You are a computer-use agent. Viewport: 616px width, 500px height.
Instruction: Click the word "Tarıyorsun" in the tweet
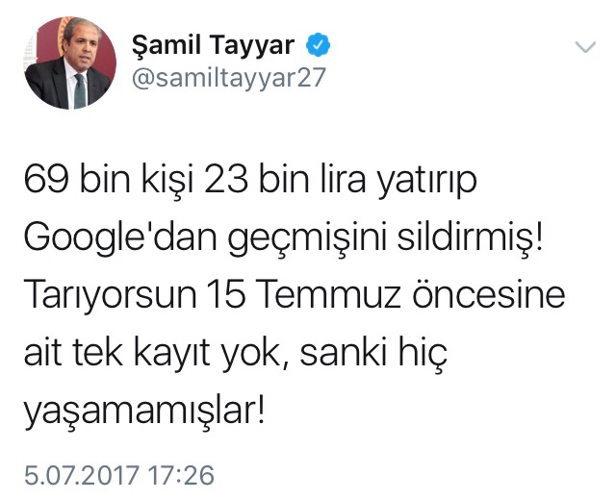[x=111, y=295]
